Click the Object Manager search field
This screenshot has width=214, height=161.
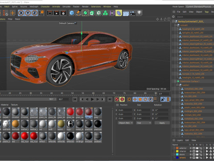[x=195, y=17]
